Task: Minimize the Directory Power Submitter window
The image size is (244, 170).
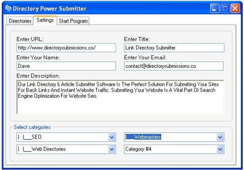Action: 215,9
